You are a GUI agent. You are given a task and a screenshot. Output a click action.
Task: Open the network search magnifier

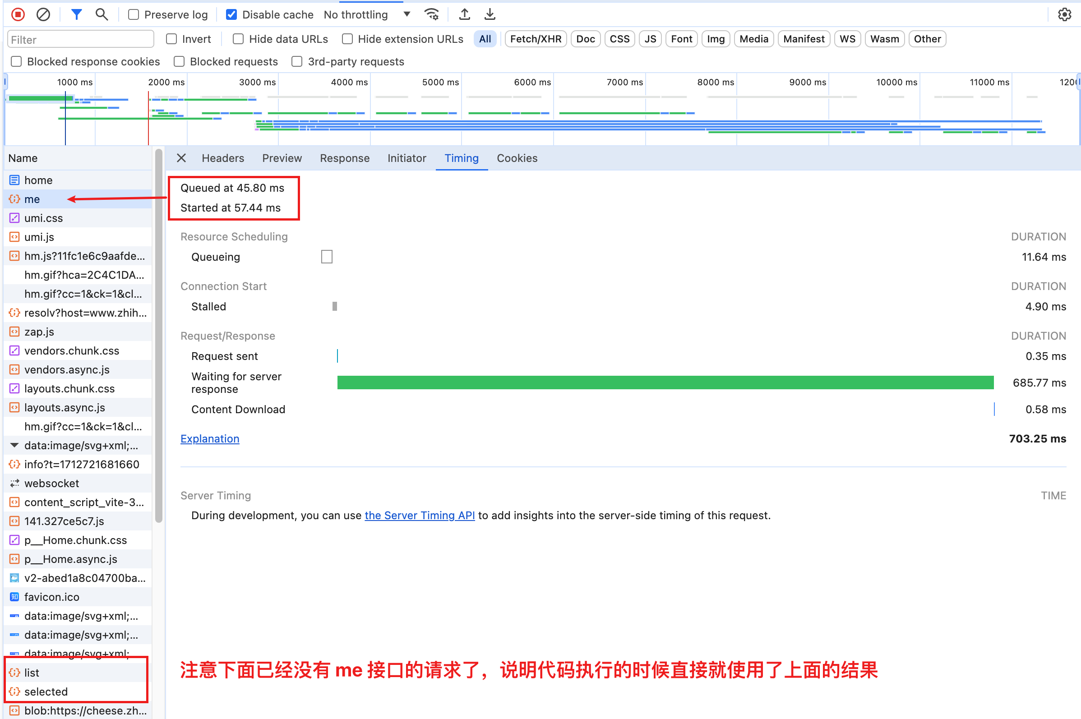click(102, 15)
